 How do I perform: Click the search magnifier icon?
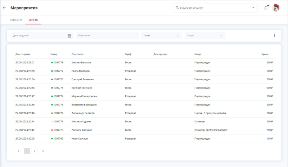tap(177, 8)
